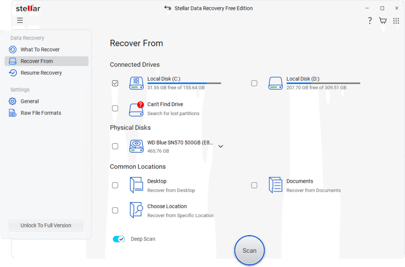Click the Can't Find Drive label
Screen dimensions: 405x267
pos(165,104)
